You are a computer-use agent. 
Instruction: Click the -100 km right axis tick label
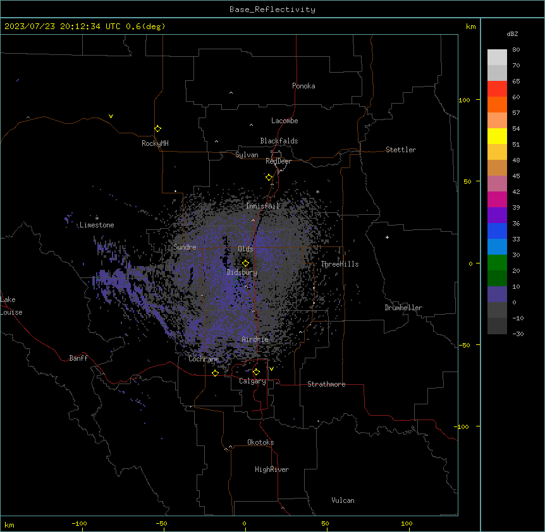point(462,426)
